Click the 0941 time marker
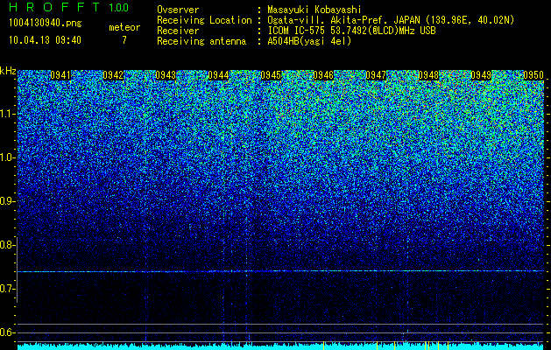The width and height of the screenshot is (551, 350). 60,75
